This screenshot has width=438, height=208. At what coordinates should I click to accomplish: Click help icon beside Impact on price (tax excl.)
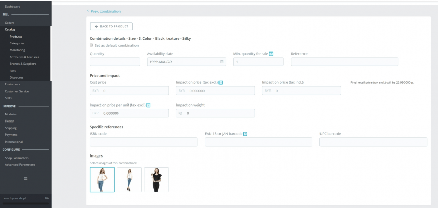tap(221, 83)
